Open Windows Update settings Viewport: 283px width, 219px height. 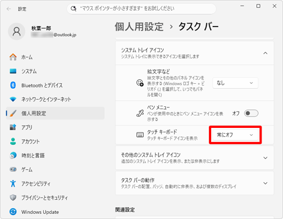[55, 212]
